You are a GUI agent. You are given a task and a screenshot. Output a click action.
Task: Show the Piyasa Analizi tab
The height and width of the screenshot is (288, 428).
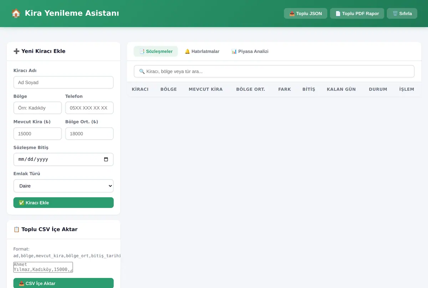point(250,51)
